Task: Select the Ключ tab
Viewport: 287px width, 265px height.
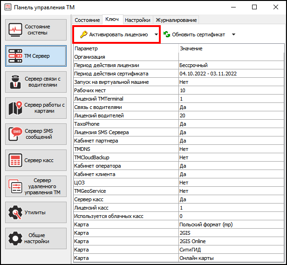Action: click(112, 20)
